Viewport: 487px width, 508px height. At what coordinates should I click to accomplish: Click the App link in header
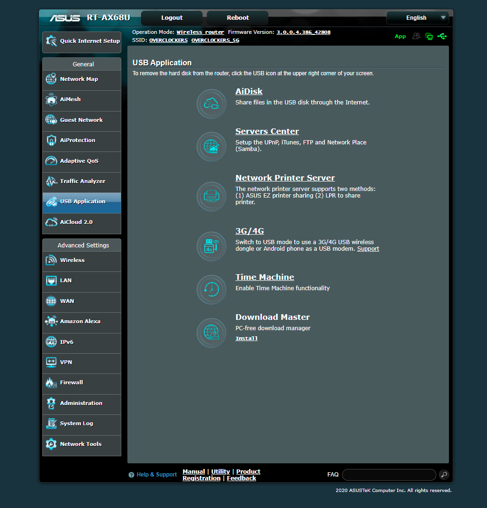(x=400, y=36)
